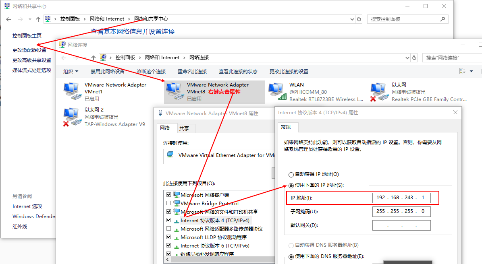Viewport: 482px width, 264px height.
Task: Click 重命名此连接 in the toolbar
Action: point(192,72)
